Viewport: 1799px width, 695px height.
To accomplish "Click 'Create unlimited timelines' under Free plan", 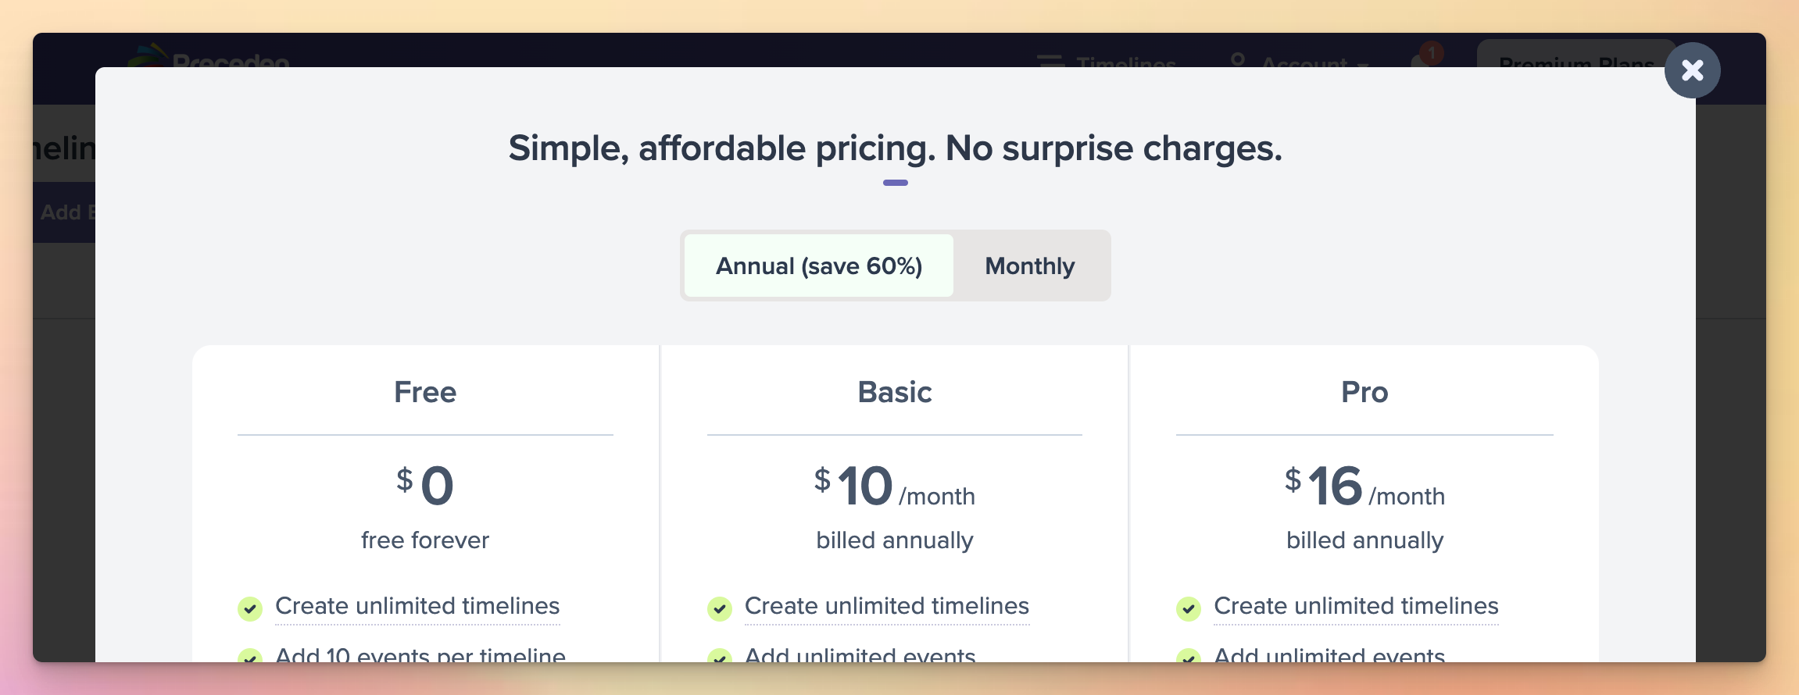I will point(417,606).
